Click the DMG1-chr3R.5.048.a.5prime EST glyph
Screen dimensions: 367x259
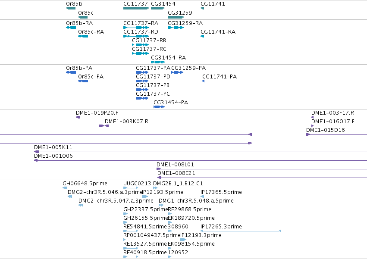coord(161,206)
